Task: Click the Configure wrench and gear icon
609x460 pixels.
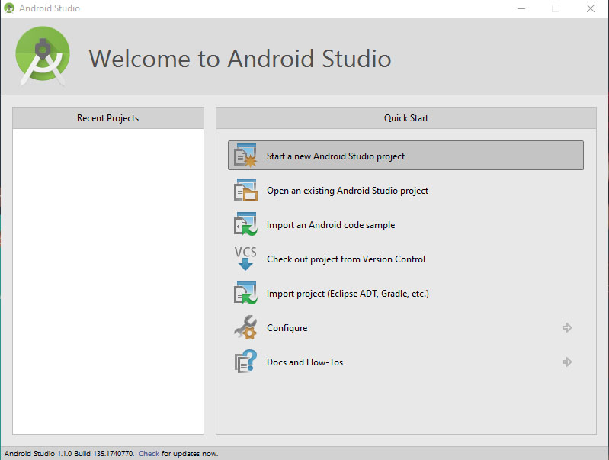Action: click(x=245, y=327)
